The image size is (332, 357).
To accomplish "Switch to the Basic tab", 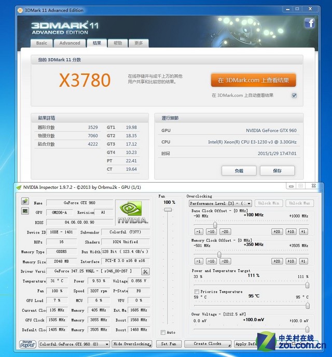I will click(41, 43).
